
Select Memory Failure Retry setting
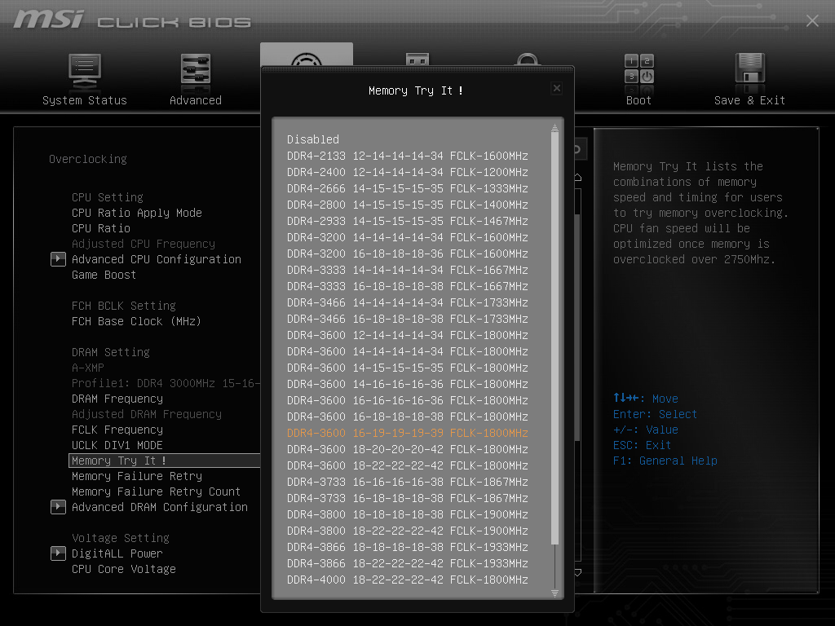click(x=137, y=476)
